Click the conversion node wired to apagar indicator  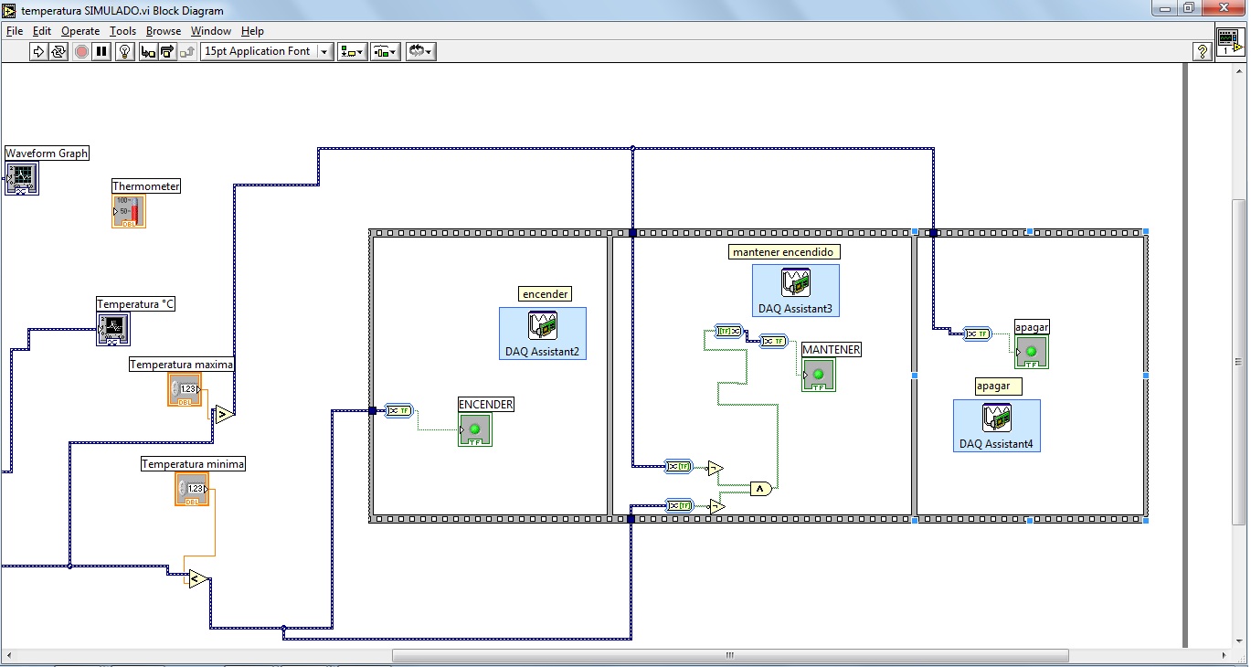pos(978,333)
